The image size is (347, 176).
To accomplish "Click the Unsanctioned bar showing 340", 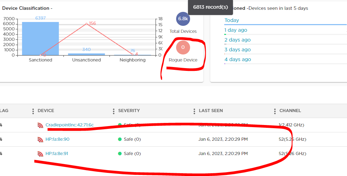I will (86, 54).
